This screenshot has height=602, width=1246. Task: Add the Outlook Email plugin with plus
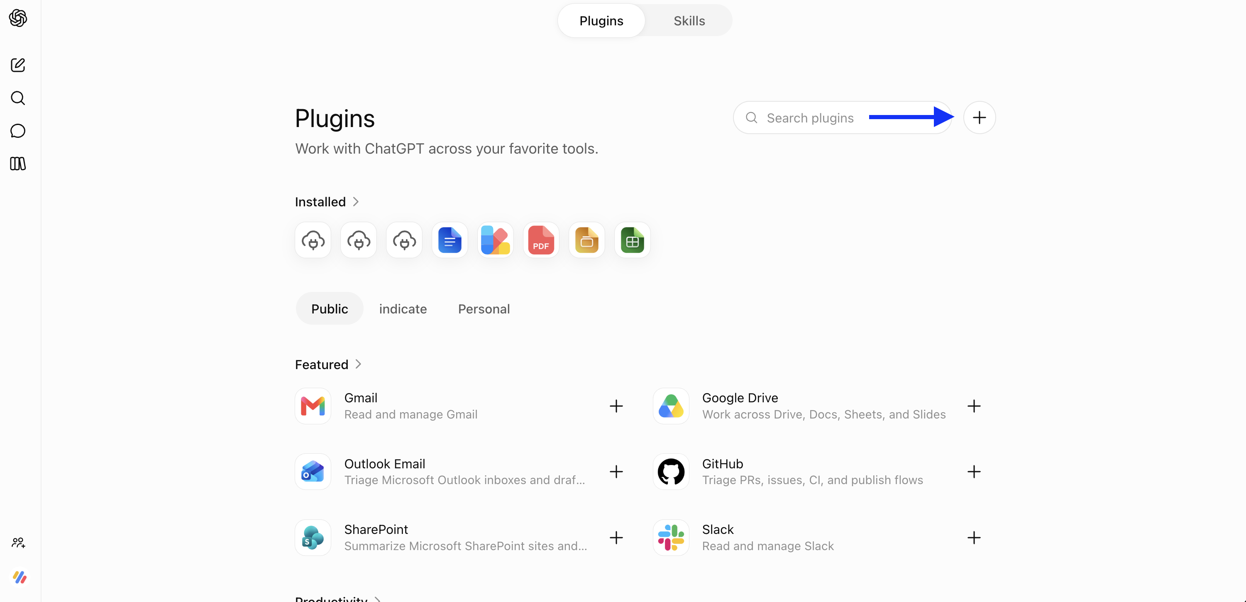click(x=616, y=472)
